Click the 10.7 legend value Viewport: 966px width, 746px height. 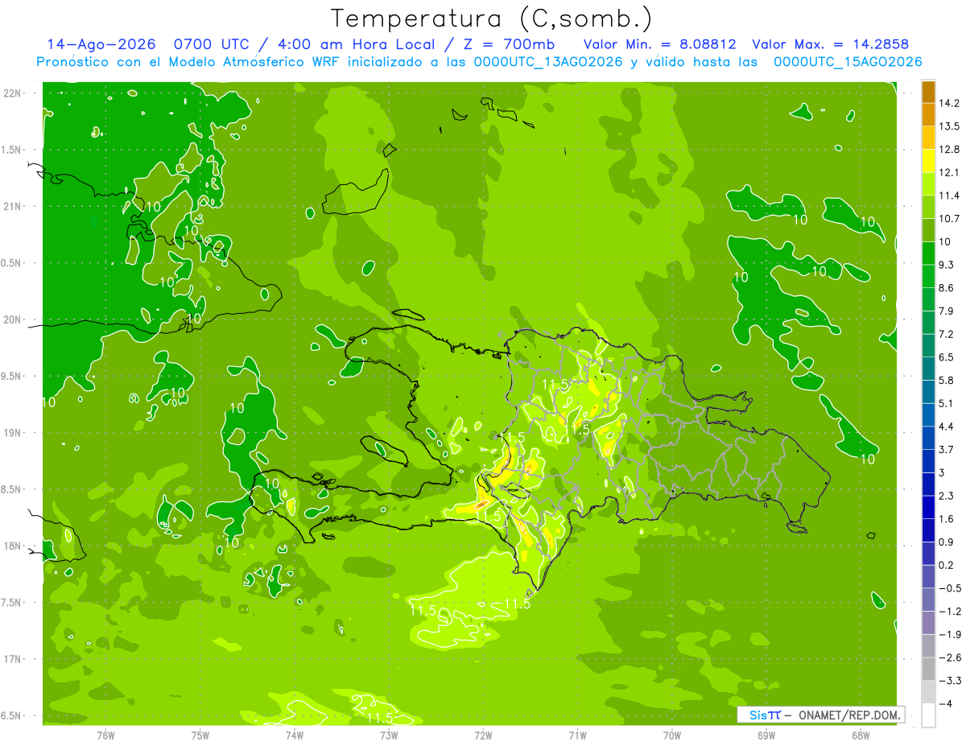point(949,218)
